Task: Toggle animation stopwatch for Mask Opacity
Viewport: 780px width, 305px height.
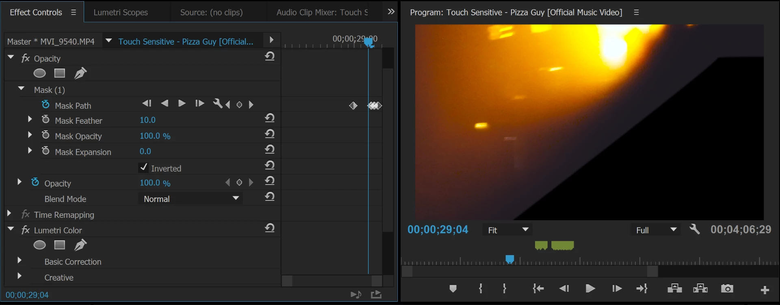Action: point(45,135)
